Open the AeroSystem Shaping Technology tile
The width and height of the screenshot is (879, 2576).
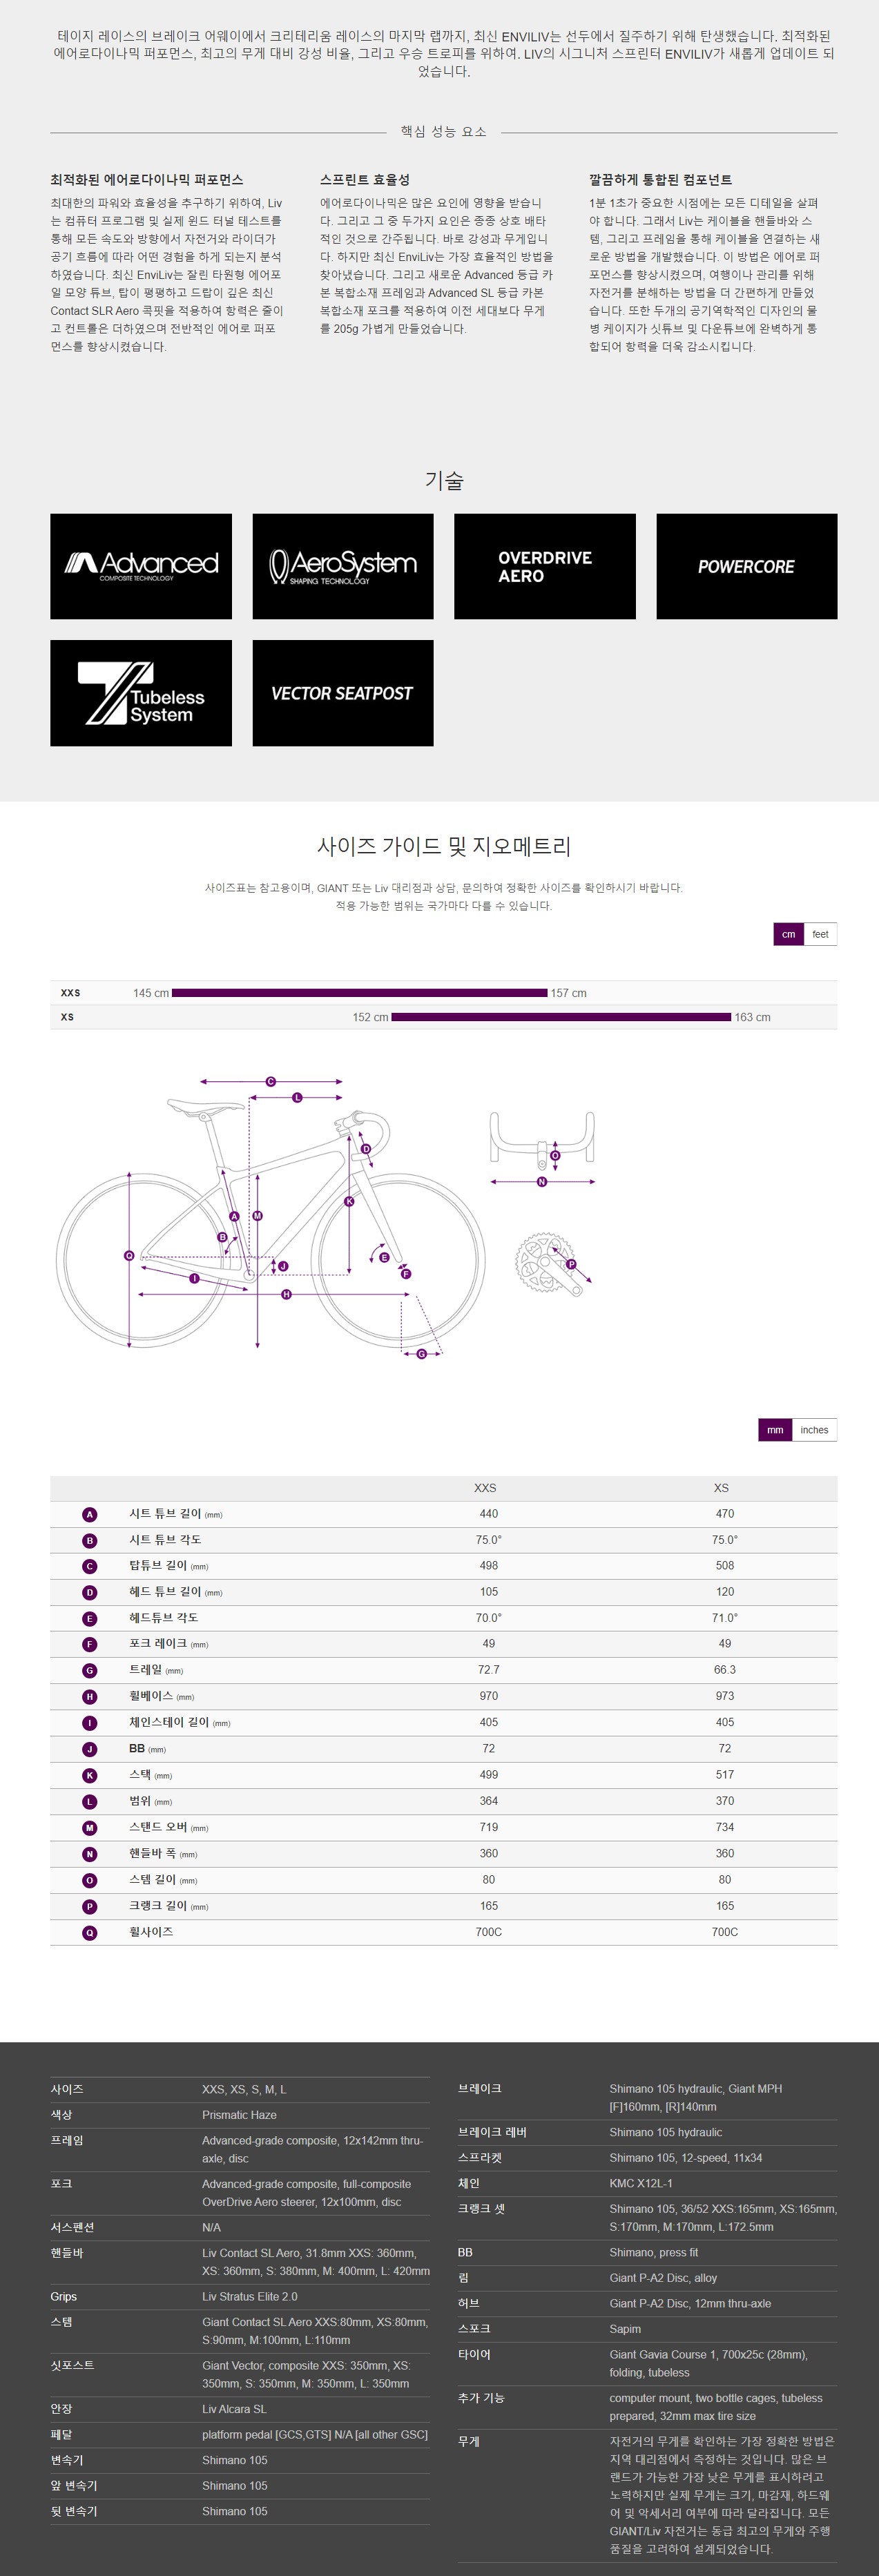pyautogui.click(x=343, y=566)
